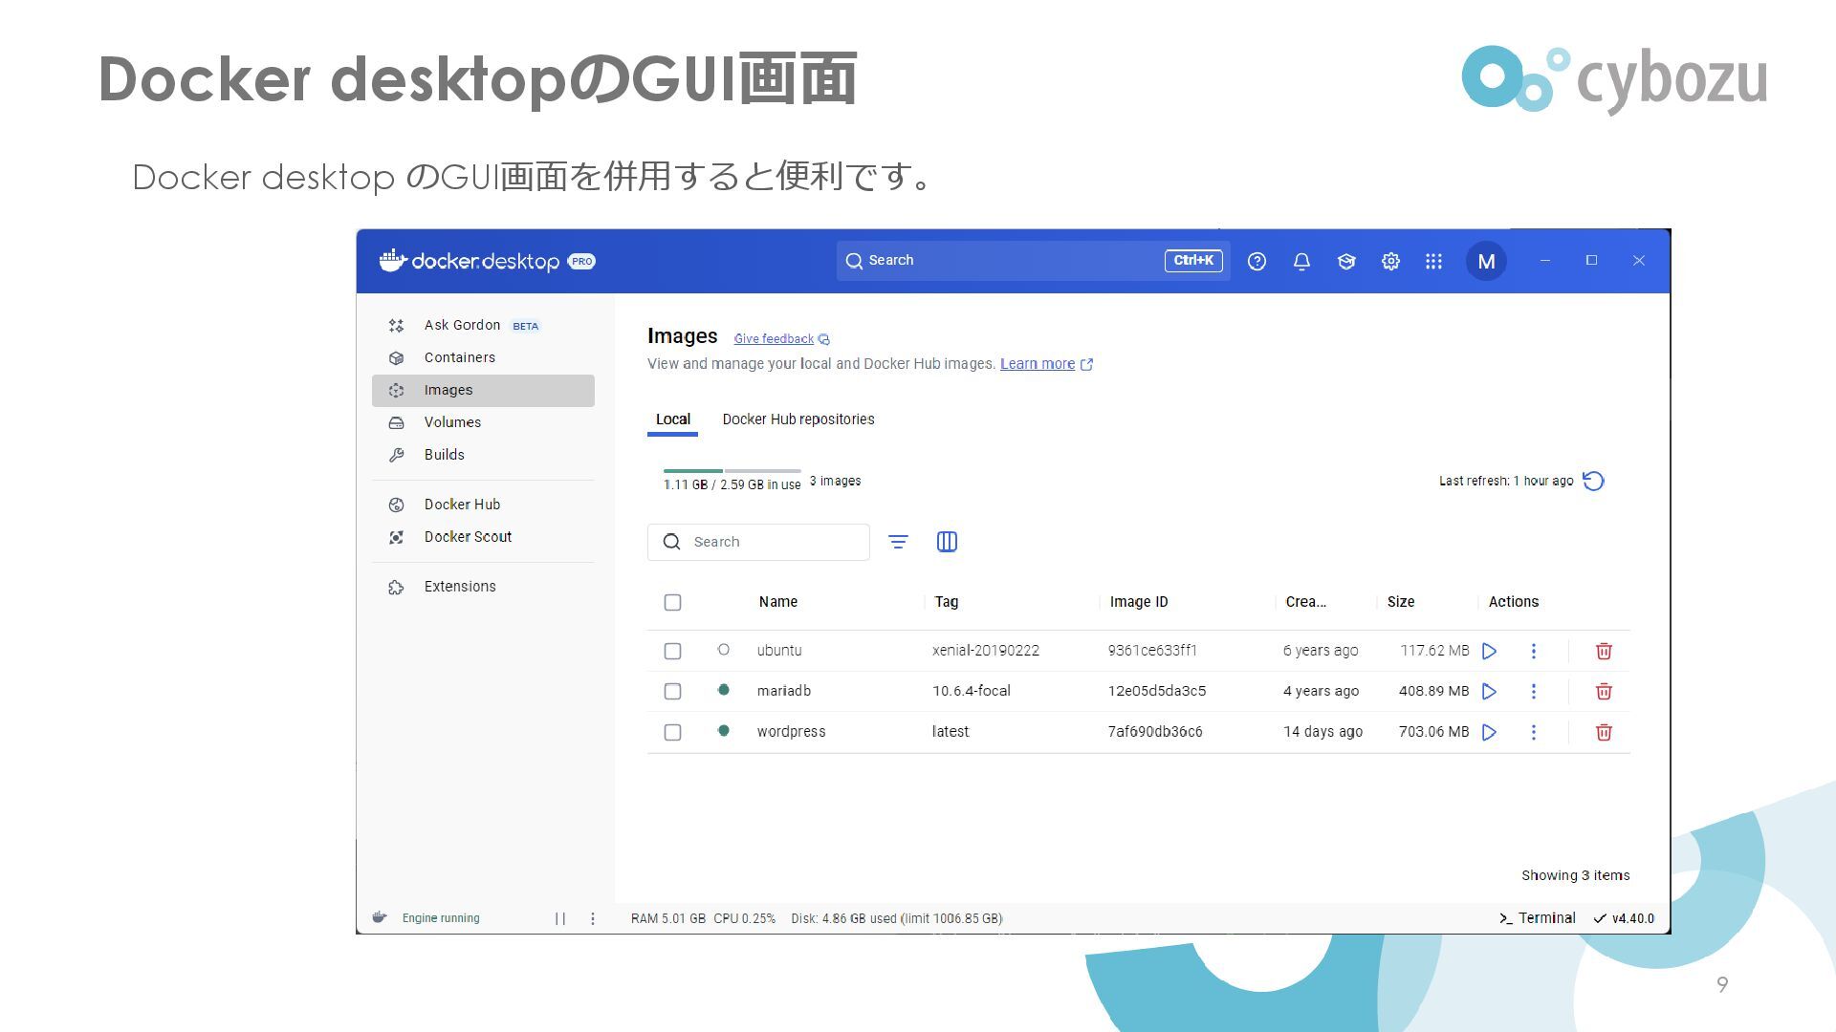The image size is (1836, 1032).
Task: Go to Volumes in the sidebar
Action: coord(483,422)
